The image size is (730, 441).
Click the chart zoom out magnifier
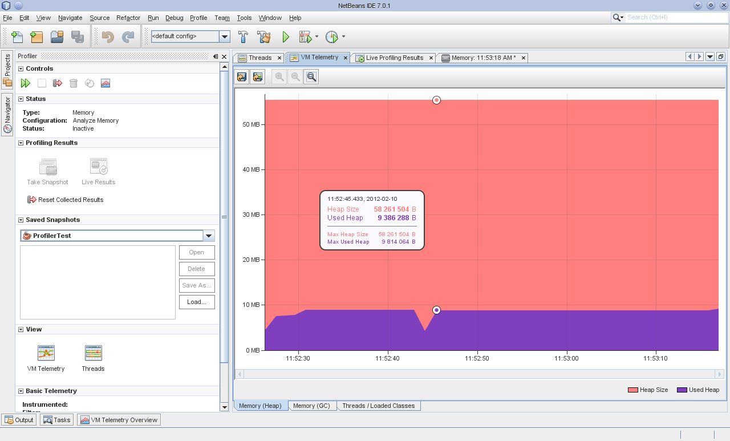pos(295,76)
